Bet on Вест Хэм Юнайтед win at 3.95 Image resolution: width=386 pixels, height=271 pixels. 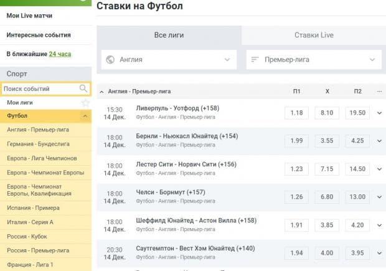[x=357, y=253]
